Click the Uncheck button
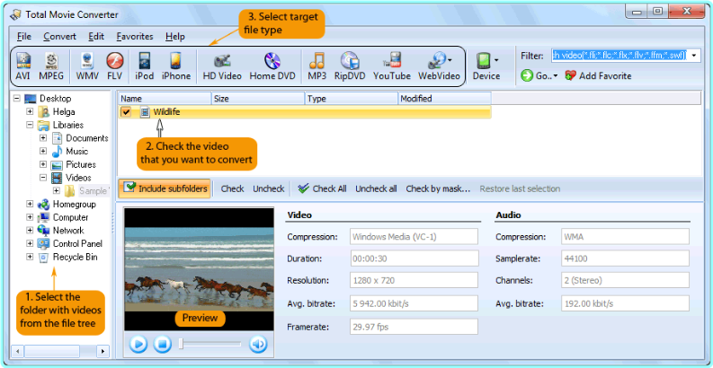Viewport: 713px width, 368px height. [x=268, y=188]
